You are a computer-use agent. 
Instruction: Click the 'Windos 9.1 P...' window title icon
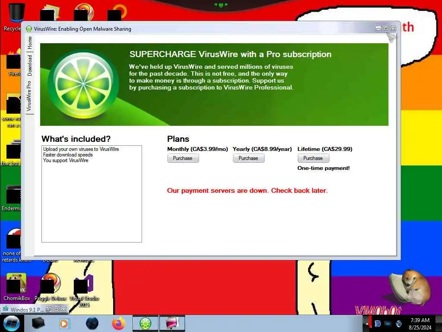click(x=6, y=309)
